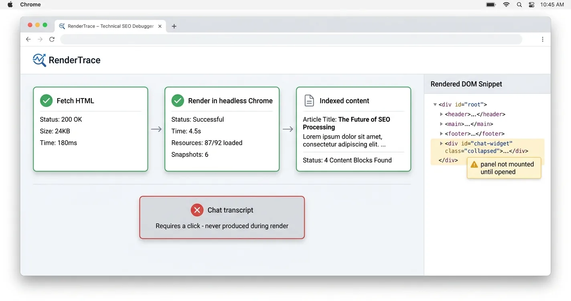Click the Chat transcript heading
This screenshot has width=571, height=301.
pyautogui.click(x=231, y=210)
